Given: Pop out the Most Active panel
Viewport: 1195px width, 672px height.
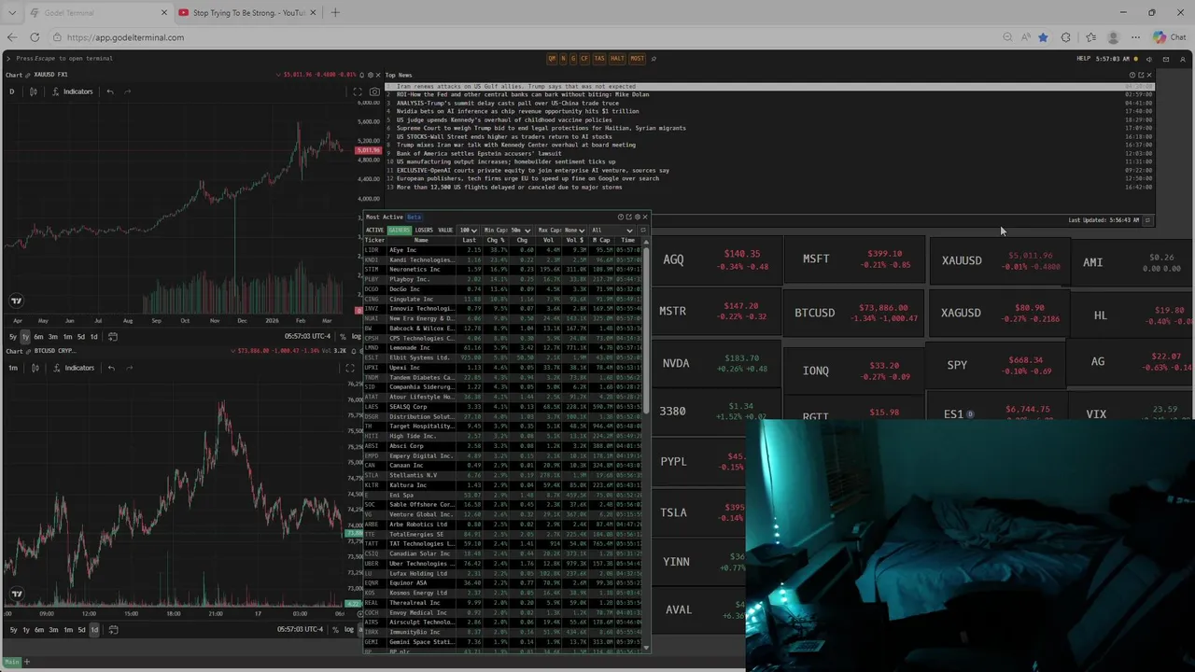Looking at the screenshot, I should 628,217.
